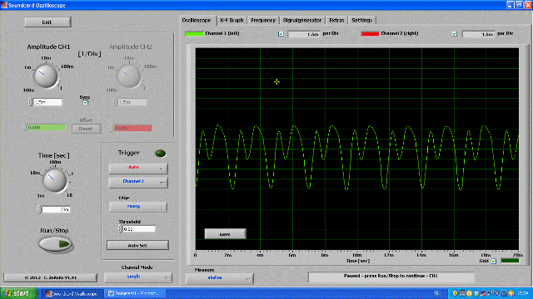The height and width of the screenshot is (299, 533).
Task: Click the CH1 amplitude value stepper arrows
Action: pos(30,102)
